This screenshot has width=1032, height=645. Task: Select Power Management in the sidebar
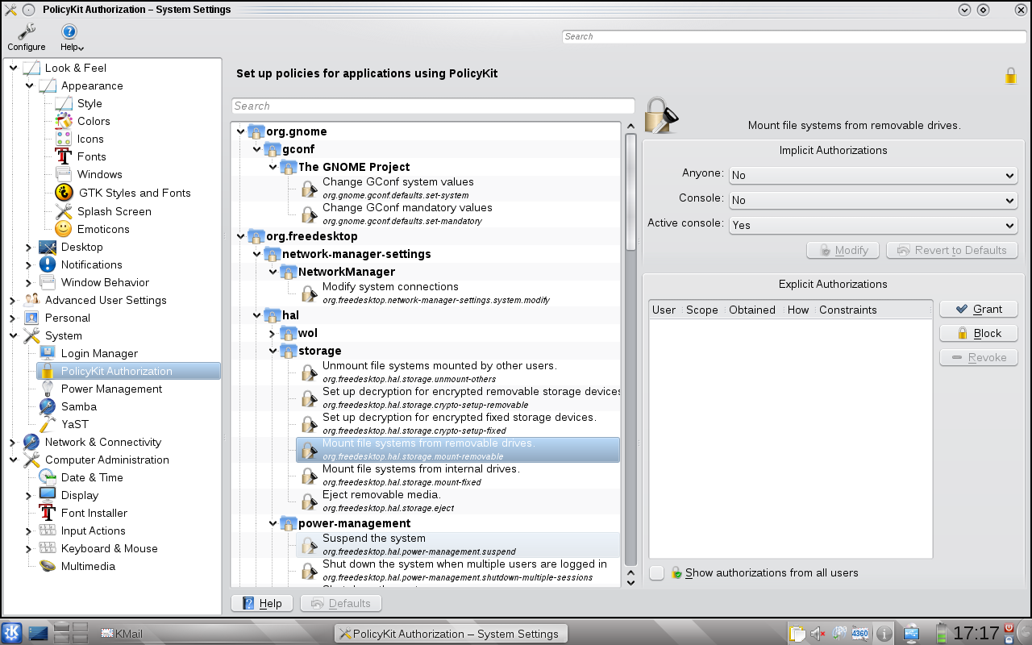click(111, 389)
